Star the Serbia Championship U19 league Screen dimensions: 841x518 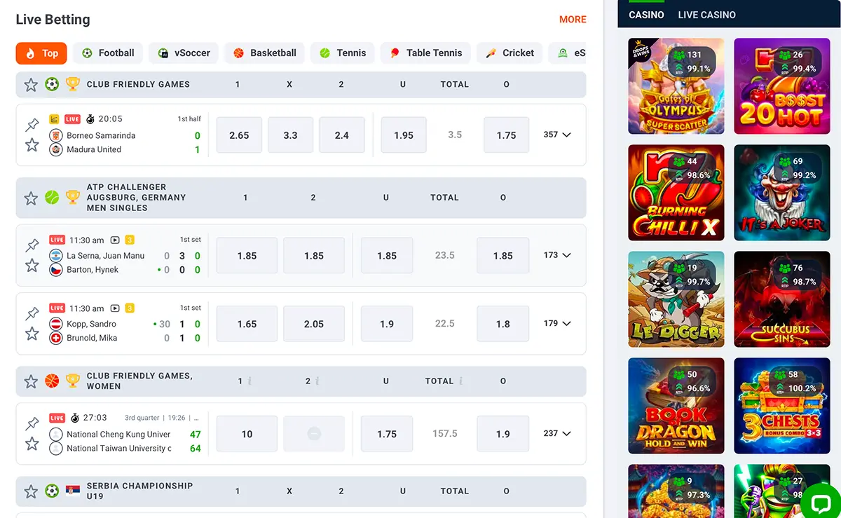[31, 491]
